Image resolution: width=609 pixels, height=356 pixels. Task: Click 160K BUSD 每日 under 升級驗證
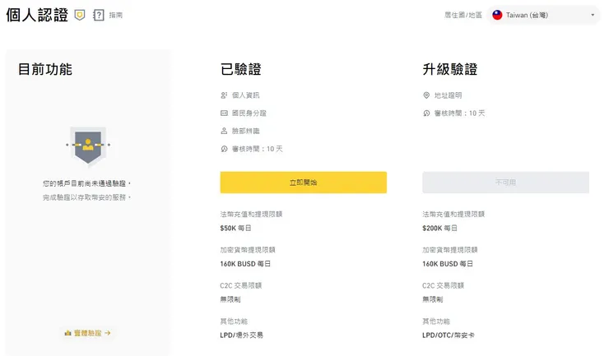coord(448,264)
